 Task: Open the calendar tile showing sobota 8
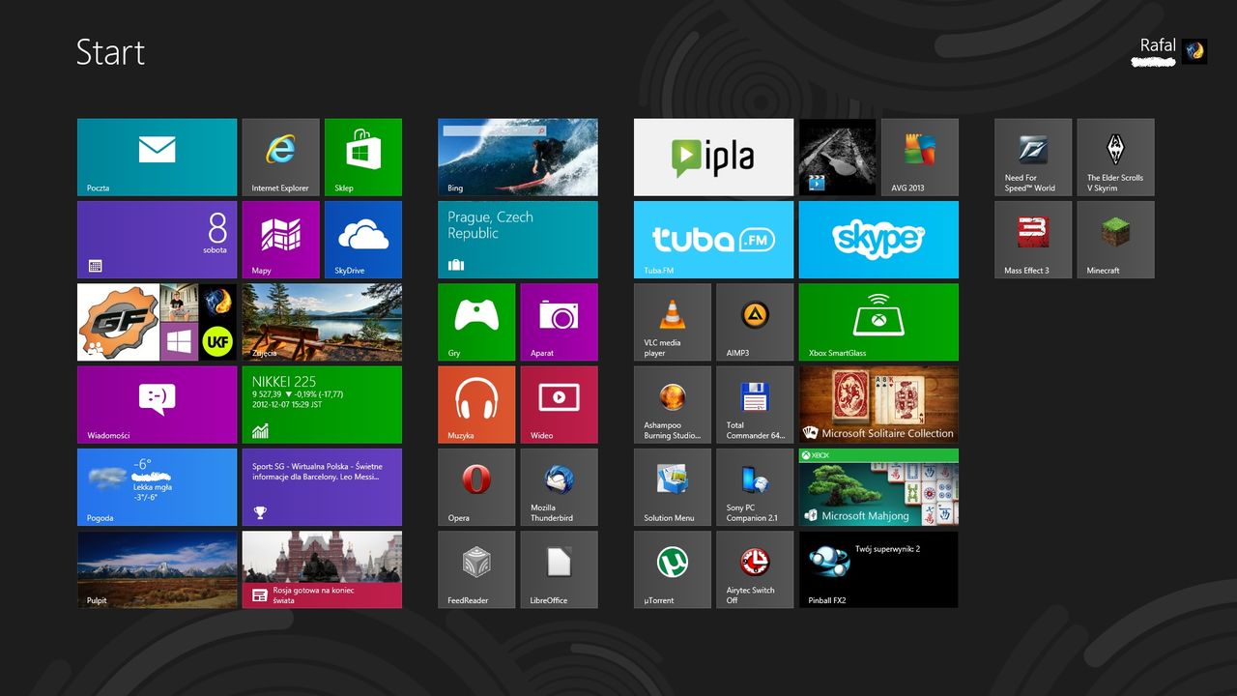157,240
